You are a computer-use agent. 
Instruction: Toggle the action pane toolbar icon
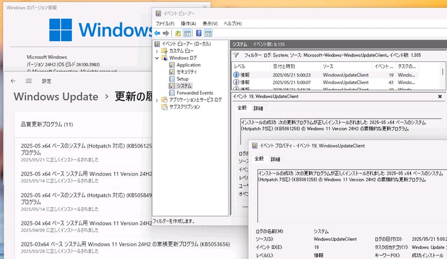(x=208, y=34)
